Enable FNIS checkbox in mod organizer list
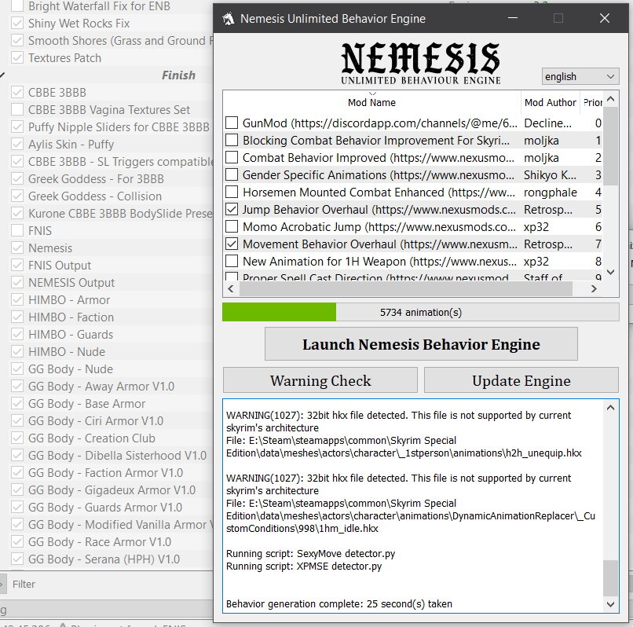This screenshot has height=627, width=633. point(17,230)
